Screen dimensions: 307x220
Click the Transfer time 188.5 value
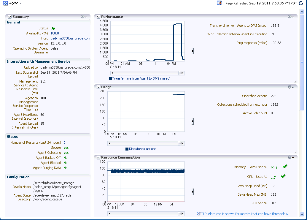tap(275, 26)
